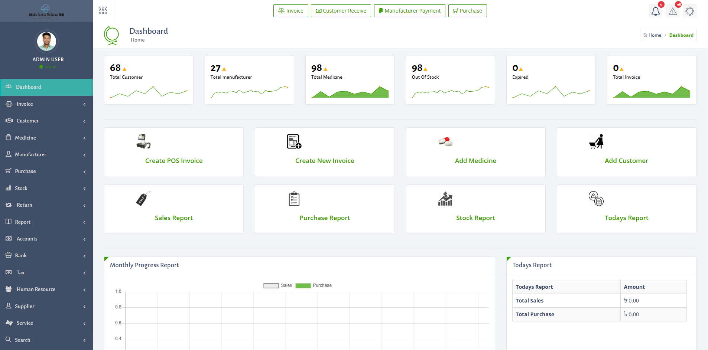Click the Manufacturer Payment button
This screenshot has height=350, width=708.
point(409,11)
